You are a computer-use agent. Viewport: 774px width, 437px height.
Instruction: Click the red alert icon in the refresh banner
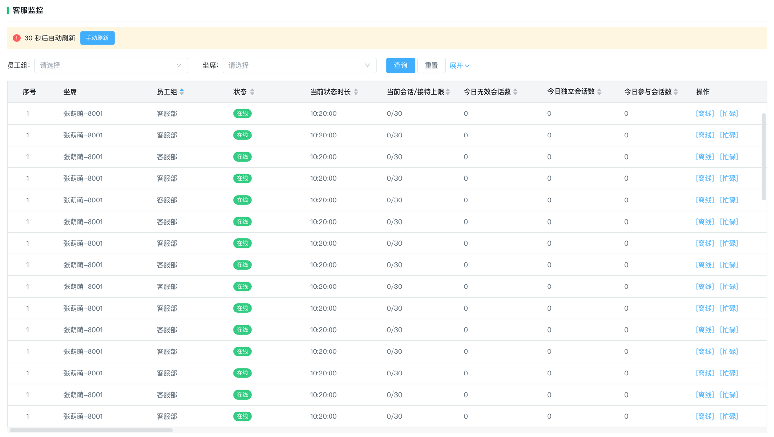[x=17, y=38]
